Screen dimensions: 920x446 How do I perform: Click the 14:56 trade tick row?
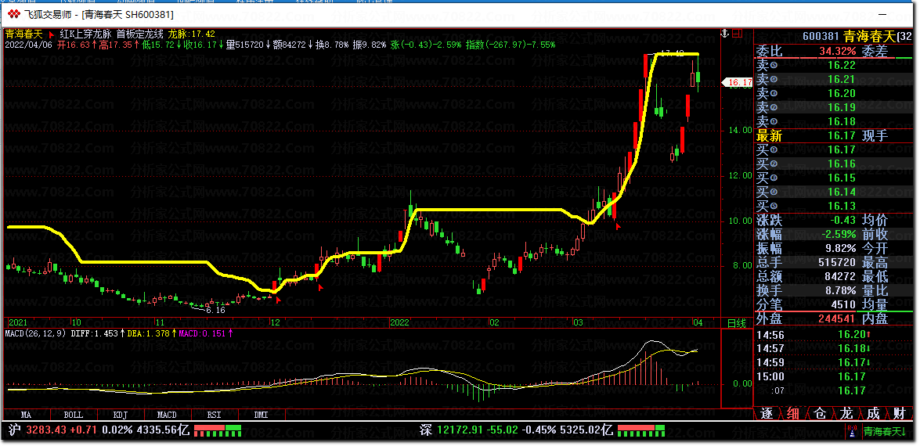click(835, 335)
